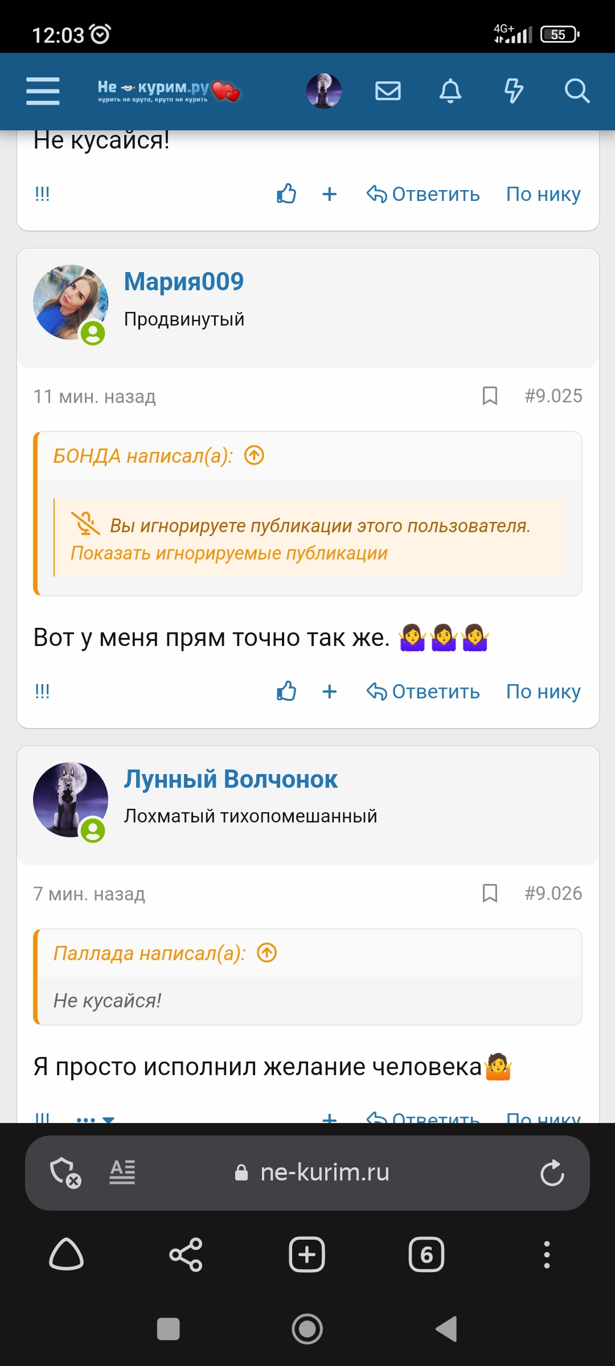
Task: Open Лунный Волчонок's profile link
Action: 231,779
